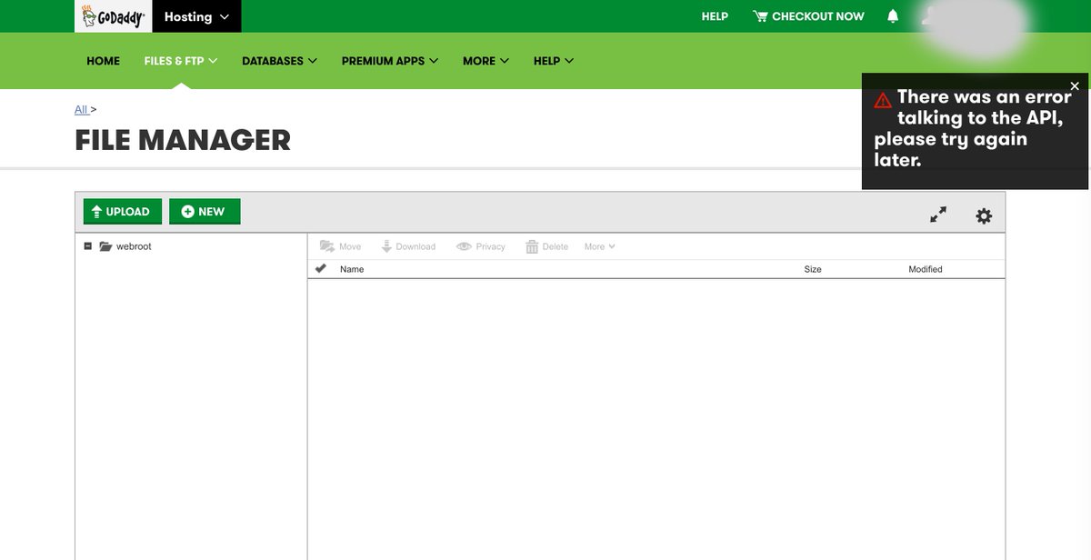This screenshot has height=560, width=1091.
Task: Open file manager settings gear
Action: pos(984,215)
